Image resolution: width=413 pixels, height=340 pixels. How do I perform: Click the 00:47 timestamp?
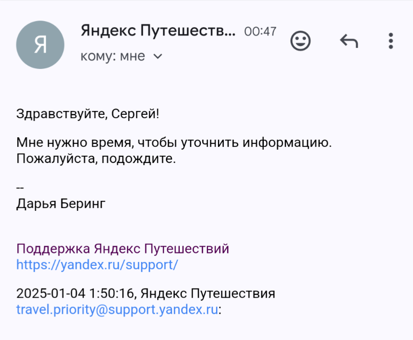pos(260,32)
